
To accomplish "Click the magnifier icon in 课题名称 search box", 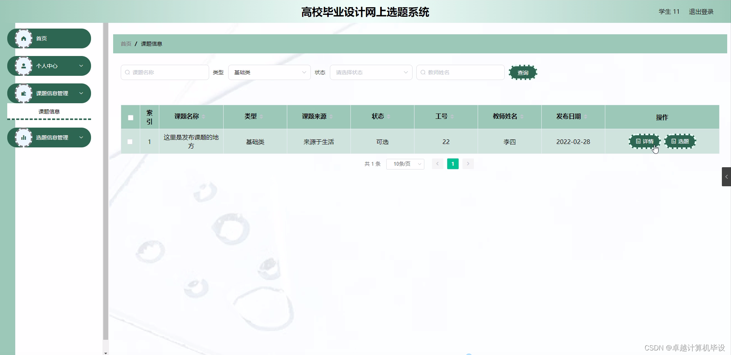I will pyautogui.click(x=127, y=72).
